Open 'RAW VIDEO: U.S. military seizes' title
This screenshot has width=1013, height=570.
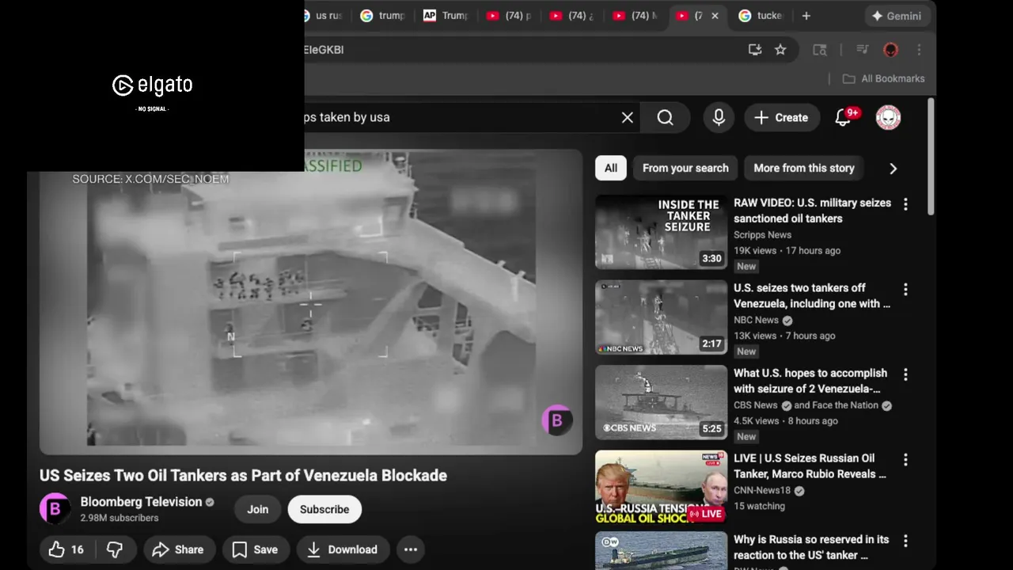tap(812, 211)
